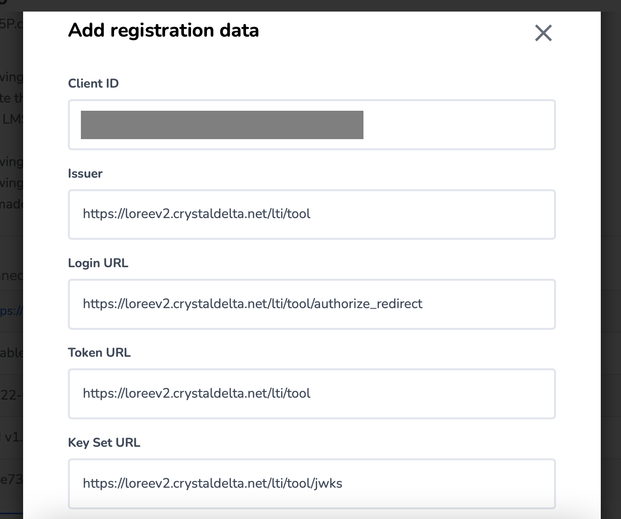621x519 pixels.
Task: Click the gray redacted Client ID value
Action: click(222, 125)
